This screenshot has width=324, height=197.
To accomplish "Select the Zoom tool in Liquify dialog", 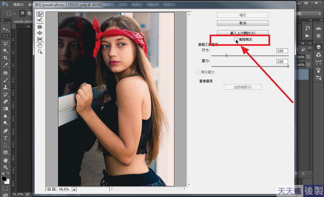I will 40,52.
